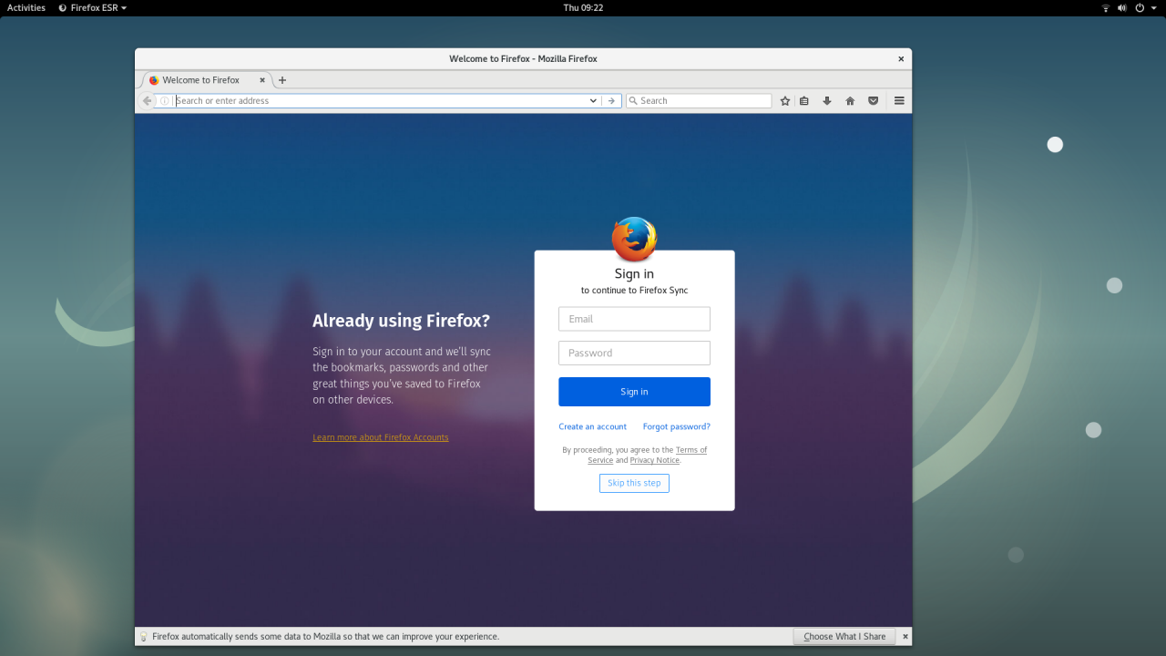Image resolution: width=1166 pixels, height=656 pixels.
Task: Focus the Password input field
Action: point(634,353)
